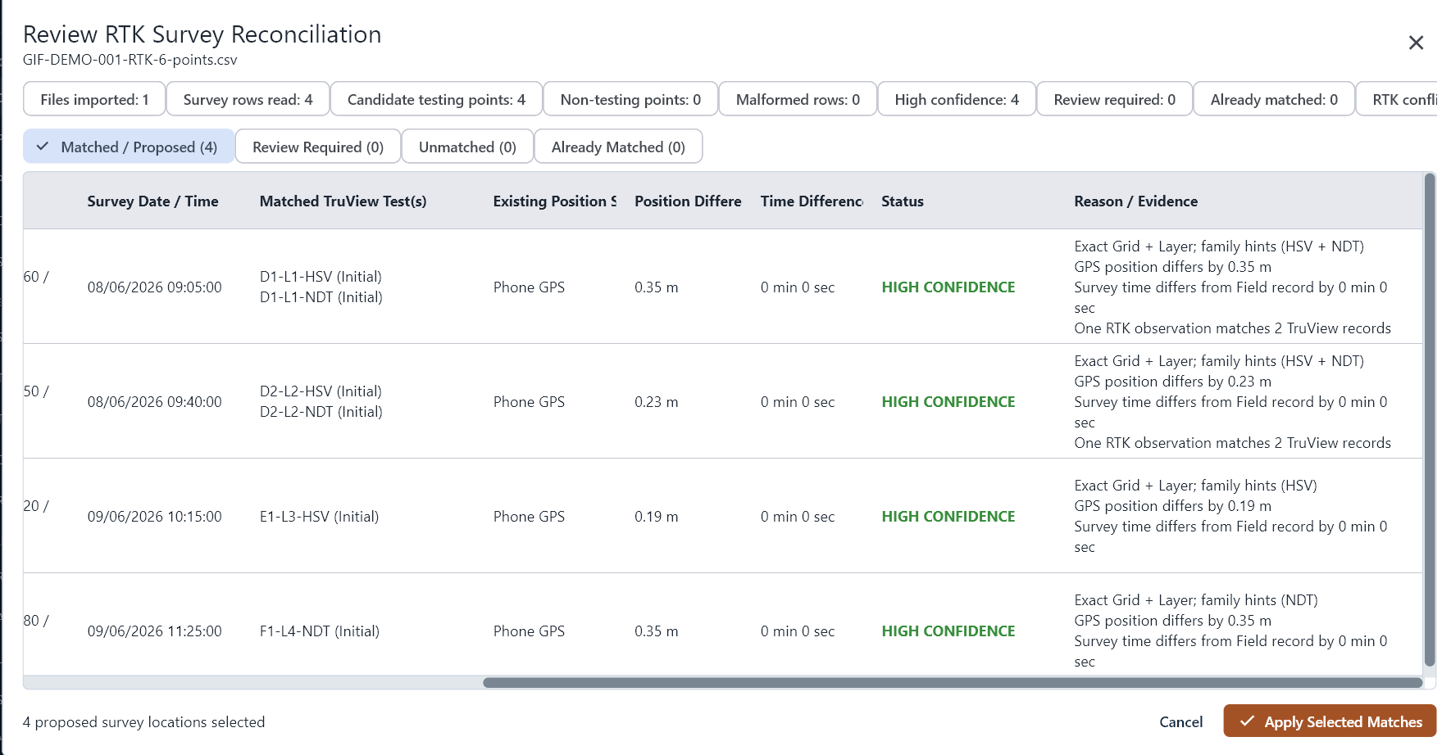Image resolution: width=1451 pixels, height=755 pixels.
Task: Click HIGH CONFIDENCE status in E1-L3-HSV row
Action: (x=948, y=516)
